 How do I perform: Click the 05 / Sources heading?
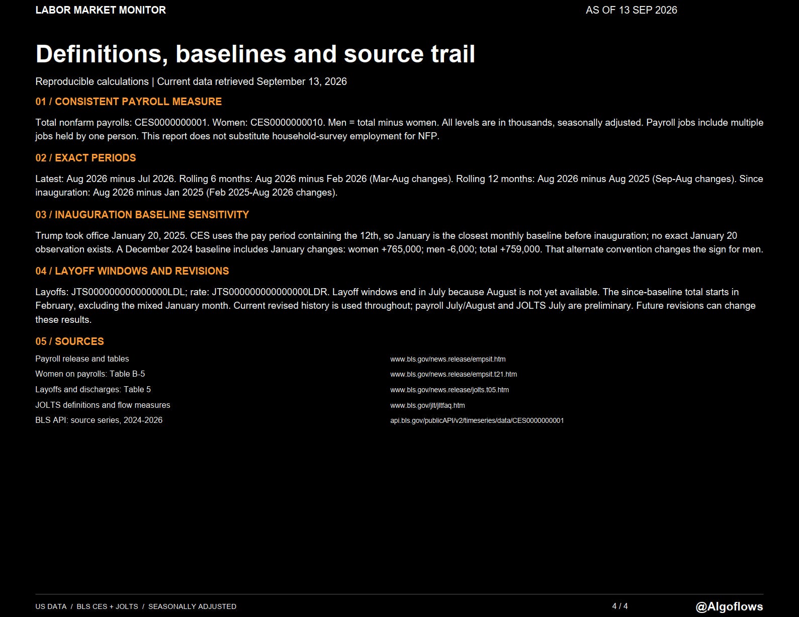(x=69, y=341)
